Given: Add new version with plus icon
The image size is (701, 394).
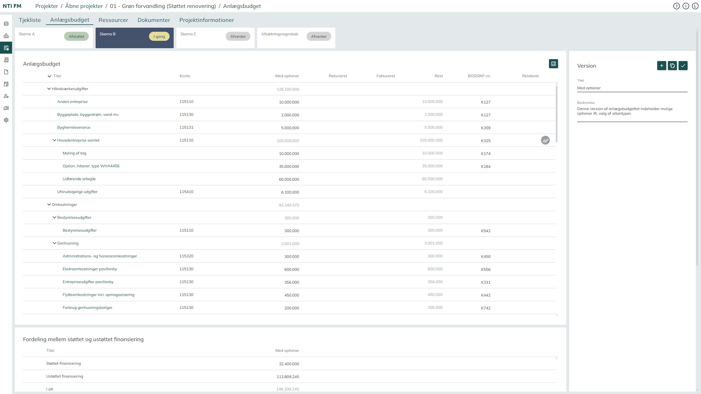Looking at the screenshot, I should [x=661, y=66].
